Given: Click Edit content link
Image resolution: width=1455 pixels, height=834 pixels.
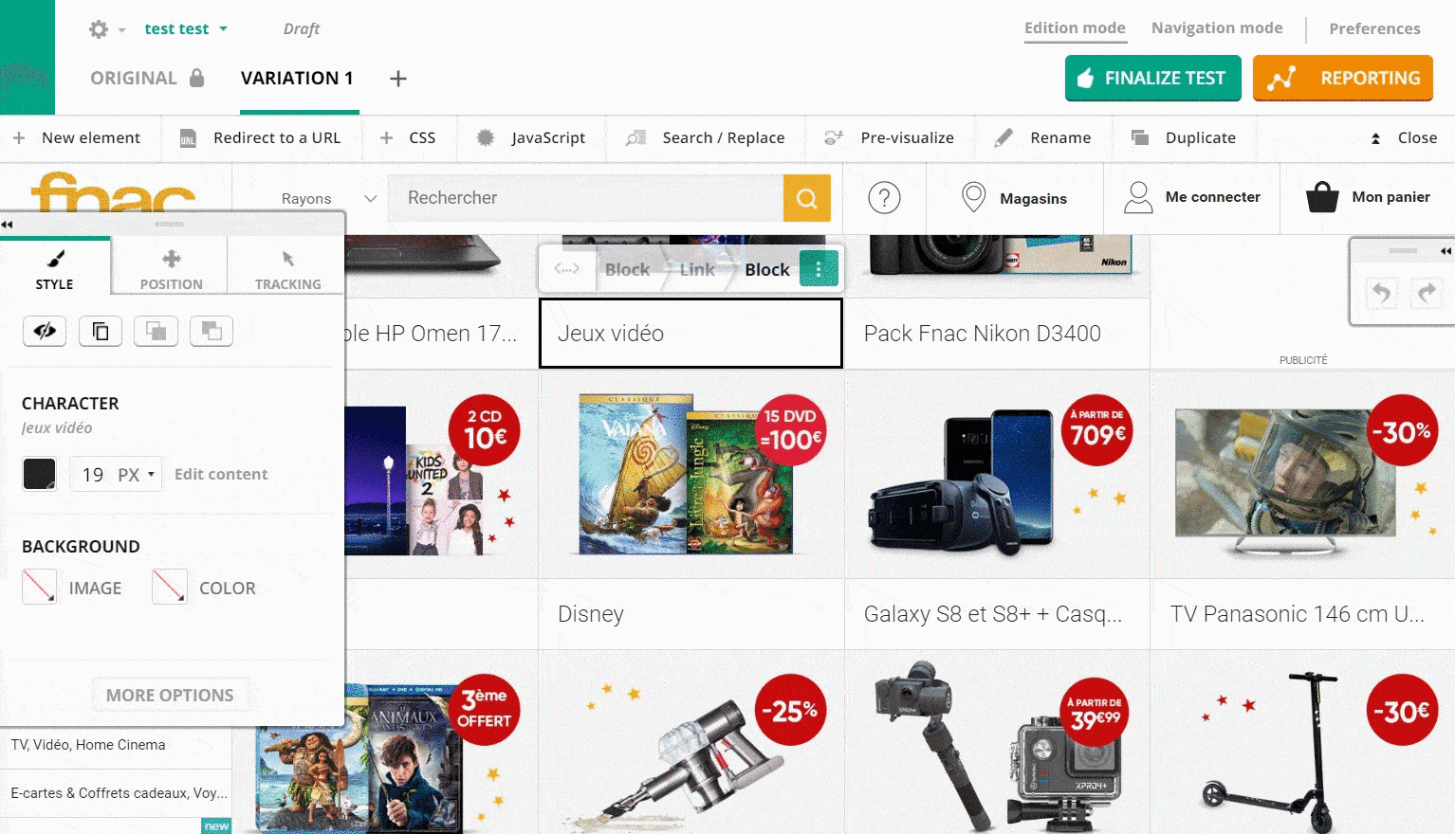Looking at the screenshot, I should [221, 474].
